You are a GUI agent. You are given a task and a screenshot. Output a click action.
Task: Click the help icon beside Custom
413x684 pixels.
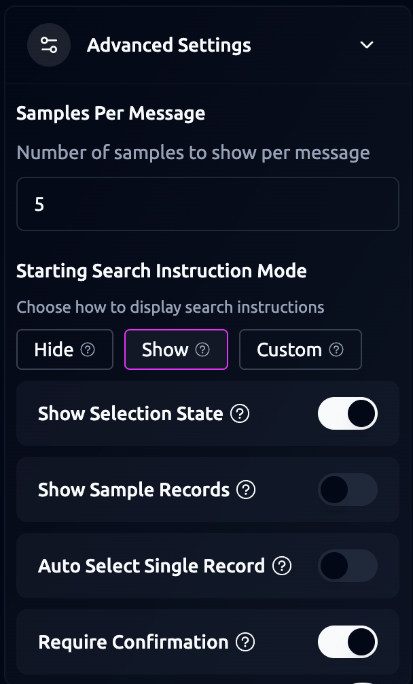[x=336, y=349]
